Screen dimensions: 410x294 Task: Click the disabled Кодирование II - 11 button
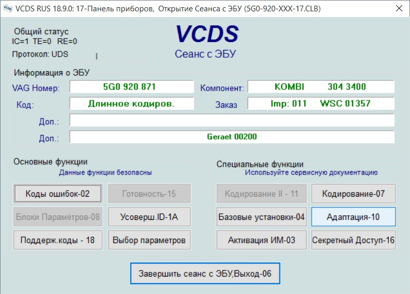coord(261,194)
